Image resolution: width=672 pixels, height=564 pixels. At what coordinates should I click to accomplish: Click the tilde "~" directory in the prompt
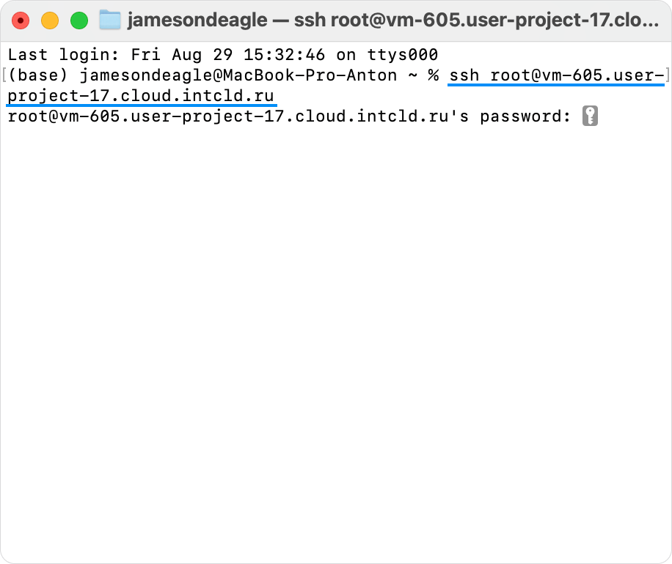click(x=412, y=75)
